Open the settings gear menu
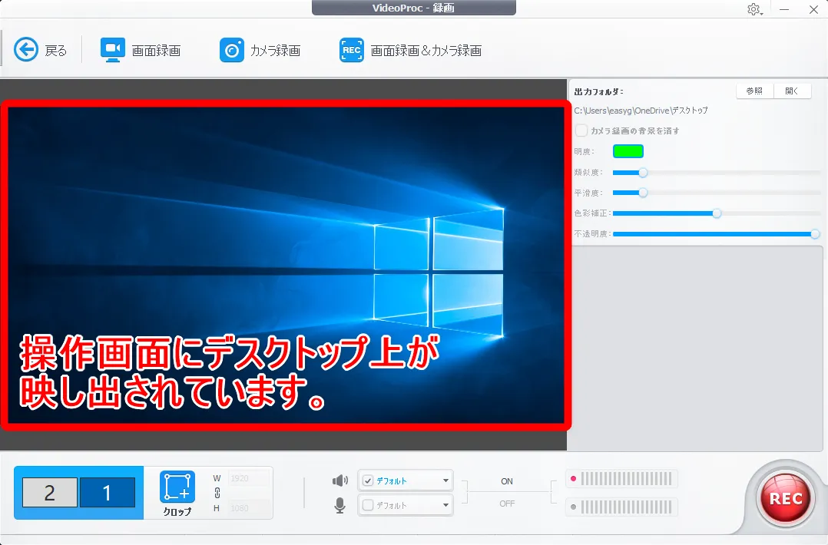 (x=753, y=9)
